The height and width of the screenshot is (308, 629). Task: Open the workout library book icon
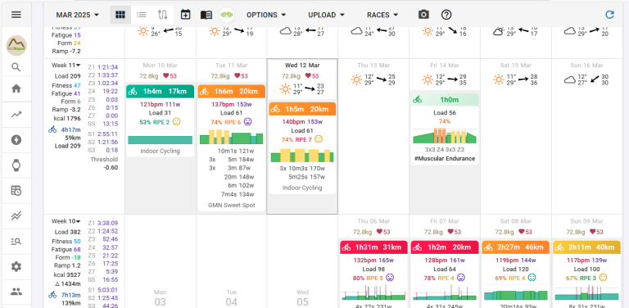click(x=206, y=15)
